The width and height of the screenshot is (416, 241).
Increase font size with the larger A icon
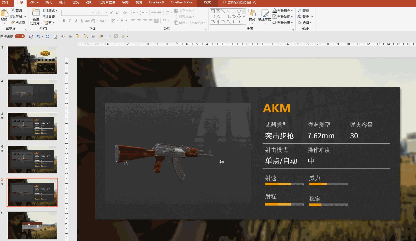(x=111, y=13)
